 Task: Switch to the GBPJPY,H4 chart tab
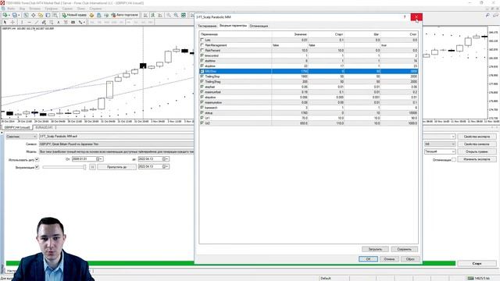click(17, 127)
